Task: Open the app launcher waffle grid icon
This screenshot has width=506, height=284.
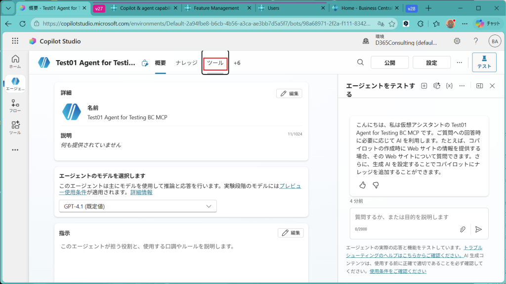Action: [x=15, y=41]
